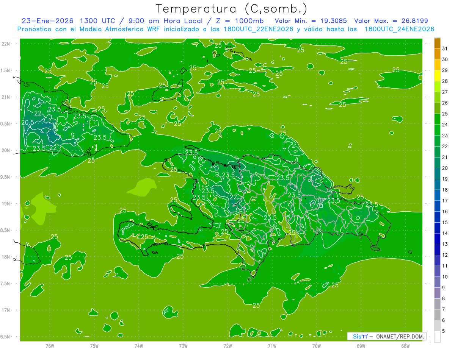
Task: Click the "Valor Max. = 26.8199" text
Action: pos(391,21)
